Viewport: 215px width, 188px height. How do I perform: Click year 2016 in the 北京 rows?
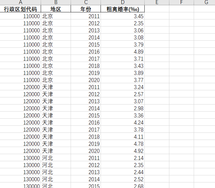(x=86, y=52)
